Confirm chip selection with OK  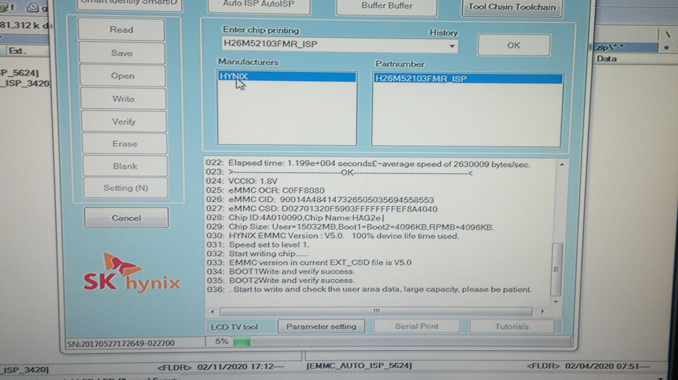514,45
